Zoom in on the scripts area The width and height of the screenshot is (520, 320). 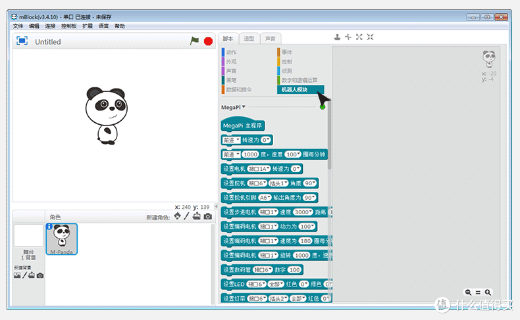[x=488, y=292]
